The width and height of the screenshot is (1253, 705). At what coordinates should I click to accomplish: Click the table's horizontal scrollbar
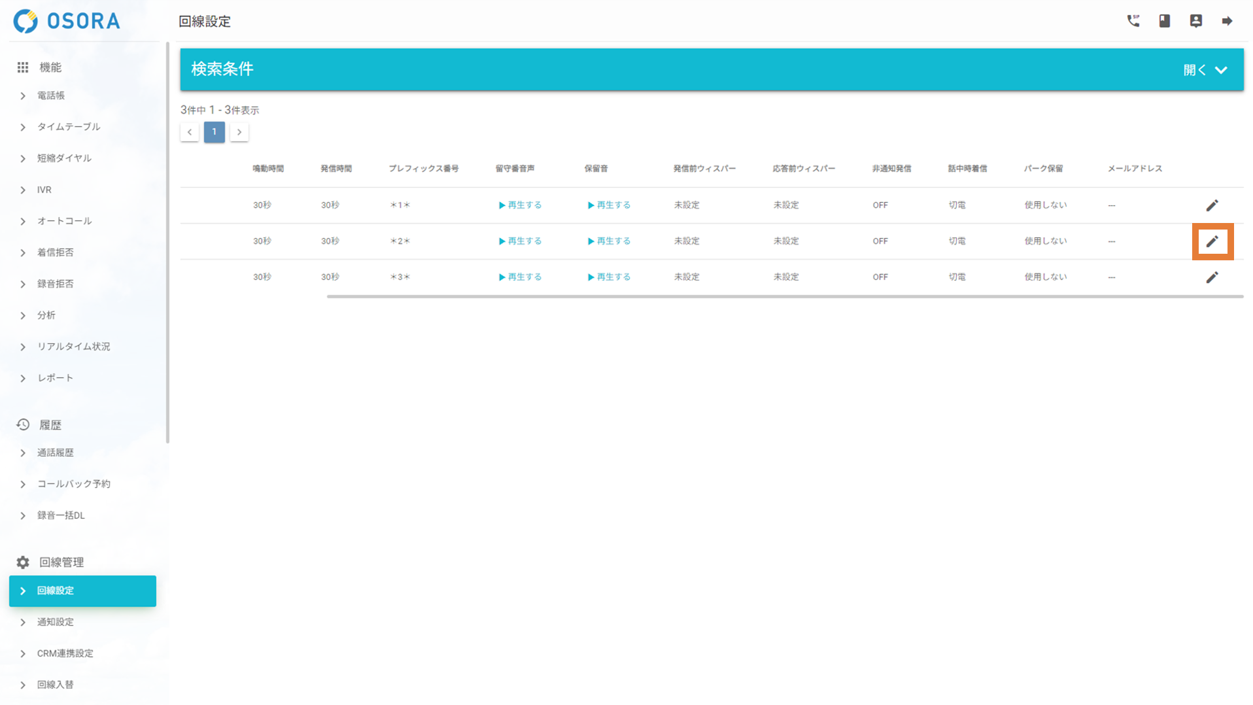click(785, 296)
